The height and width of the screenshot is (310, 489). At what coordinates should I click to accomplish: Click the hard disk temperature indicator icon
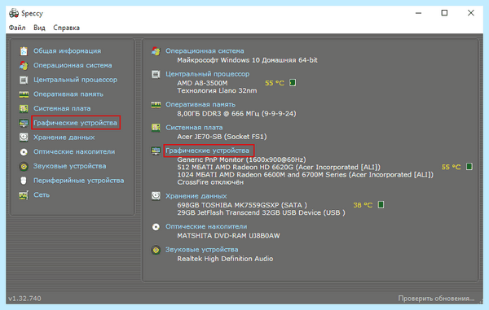coord(381,205)
